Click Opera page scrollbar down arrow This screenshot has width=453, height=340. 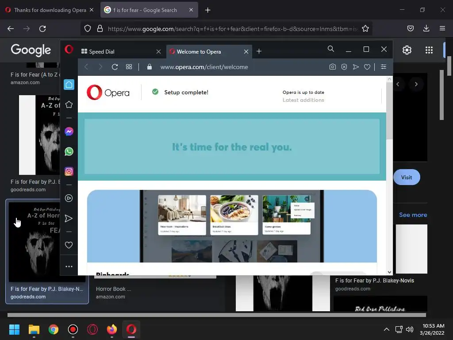389,272
